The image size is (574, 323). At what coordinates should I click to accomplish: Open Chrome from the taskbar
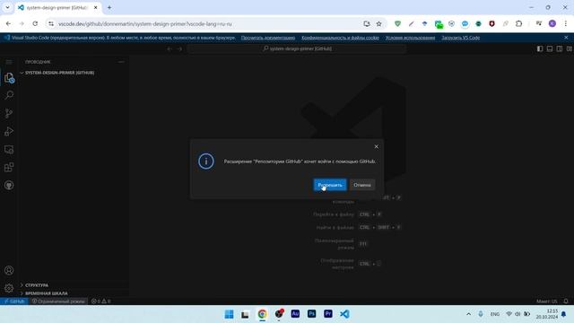point(262,314)
